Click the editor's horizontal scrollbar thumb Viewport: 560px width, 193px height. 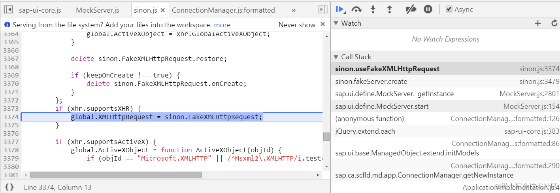point(116,174)
